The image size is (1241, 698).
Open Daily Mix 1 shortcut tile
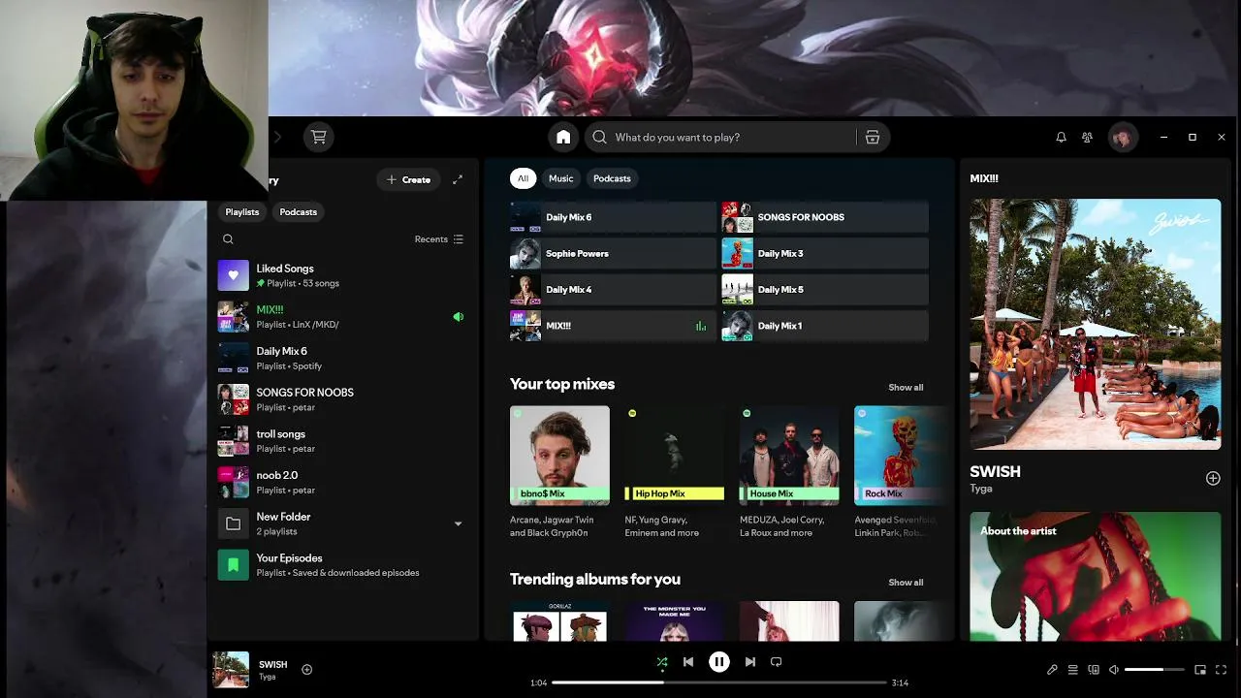[825, 326]
